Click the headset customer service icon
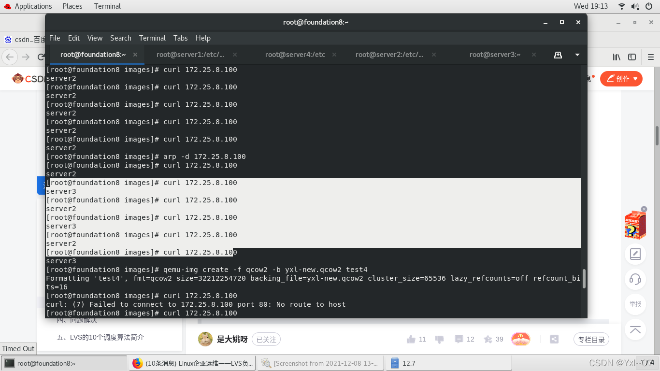Viewport: 660px width, 371px height. click(635, 279)
